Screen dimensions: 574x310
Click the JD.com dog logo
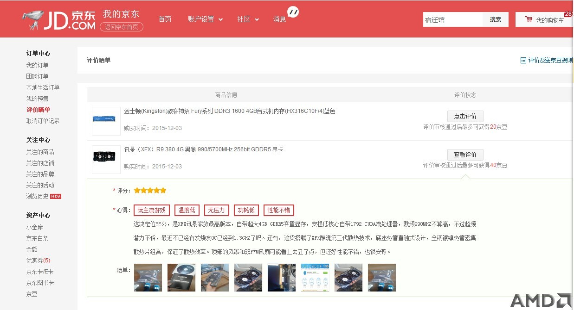(58, 20)
